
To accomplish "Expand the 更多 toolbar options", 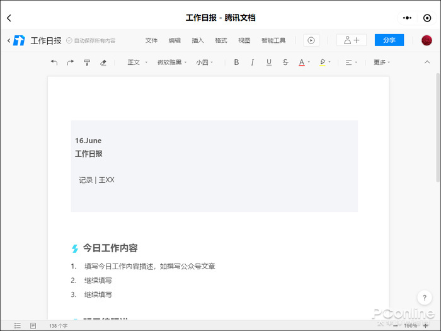I will [x=382, y=62].
